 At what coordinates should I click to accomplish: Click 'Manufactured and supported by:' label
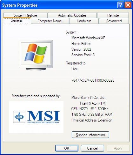click(36, 96)
